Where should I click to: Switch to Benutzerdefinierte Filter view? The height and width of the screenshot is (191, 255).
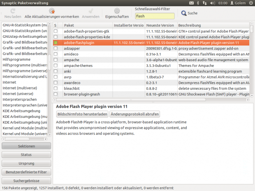tap(26, 172)
